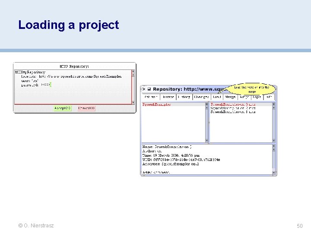Click the Author line in version info pane
Image resolution: width=311 pixels, height=233 pixels.
point(152,151)
